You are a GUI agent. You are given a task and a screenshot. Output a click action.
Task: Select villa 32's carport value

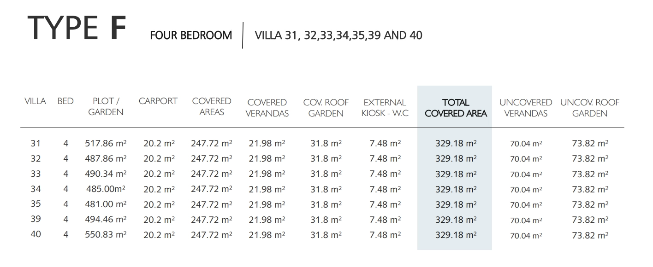(x=159, y=159)
